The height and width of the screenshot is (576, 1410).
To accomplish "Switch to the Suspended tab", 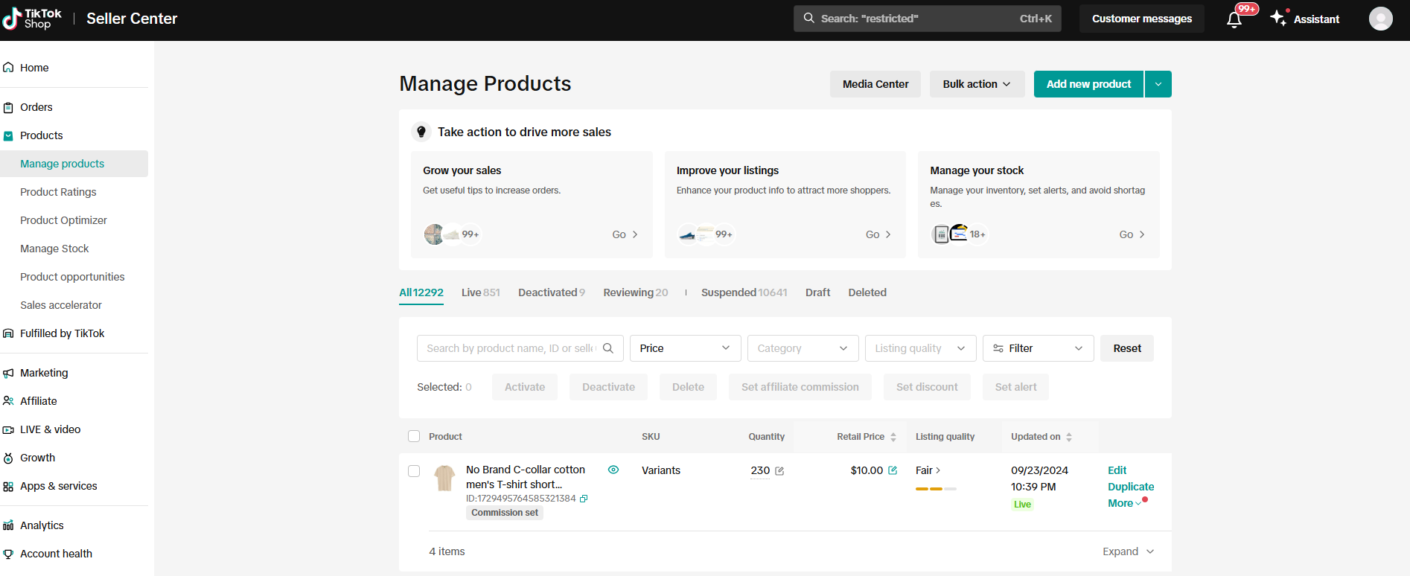I will (x=743, y=292).
